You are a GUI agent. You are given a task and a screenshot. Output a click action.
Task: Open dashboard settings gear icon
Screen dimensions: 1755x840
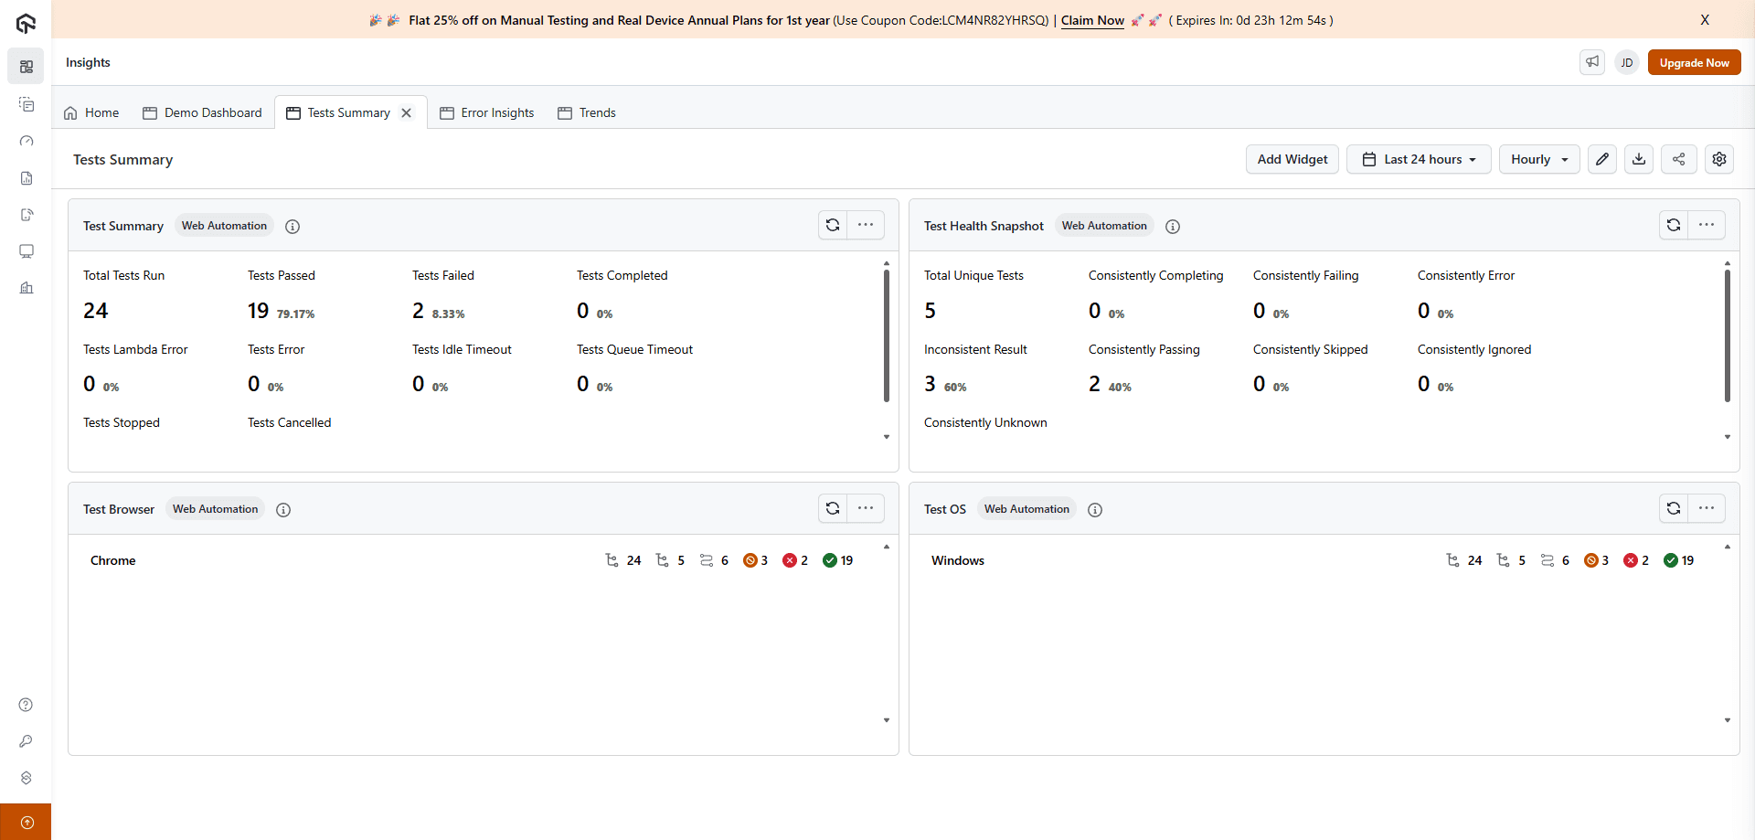pyautogui.click(x=1719, y=159)
